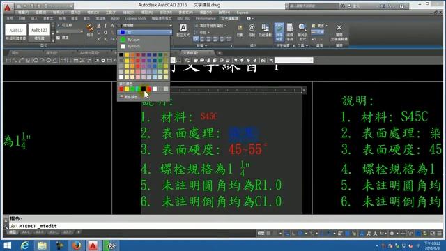Toggle the Model space status bar button
Screen dimensions: 446x251
(261, 234)
